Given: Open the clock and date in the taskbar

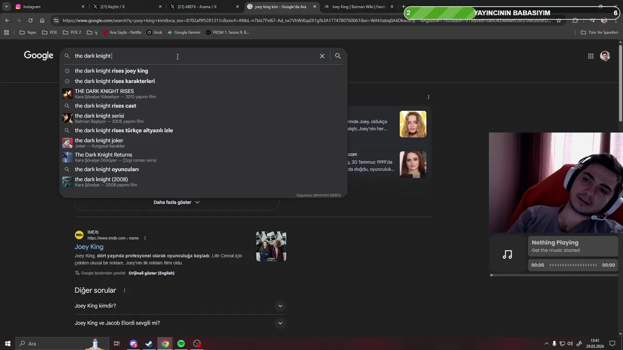Looking at the screenshot, I should [x=594, y=344].
